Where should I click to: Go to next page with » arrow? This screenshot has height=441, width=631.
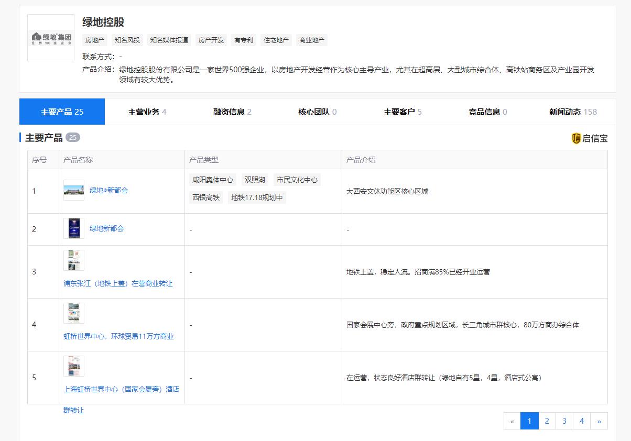pyautogui.click(x=599, y=421)
